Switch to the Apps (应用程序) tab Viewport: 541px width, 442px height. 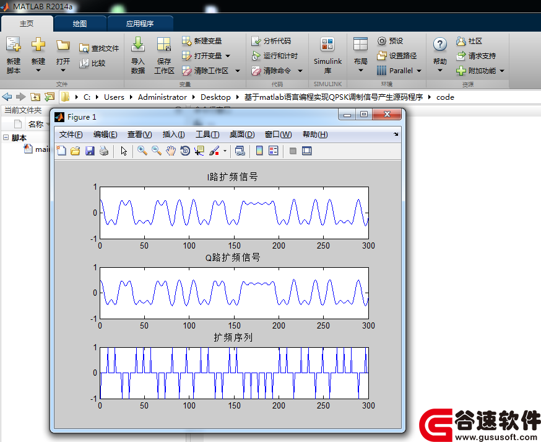140,24
